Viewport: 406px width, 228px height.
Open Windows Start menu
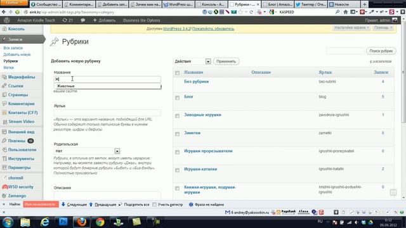point(8,222)
